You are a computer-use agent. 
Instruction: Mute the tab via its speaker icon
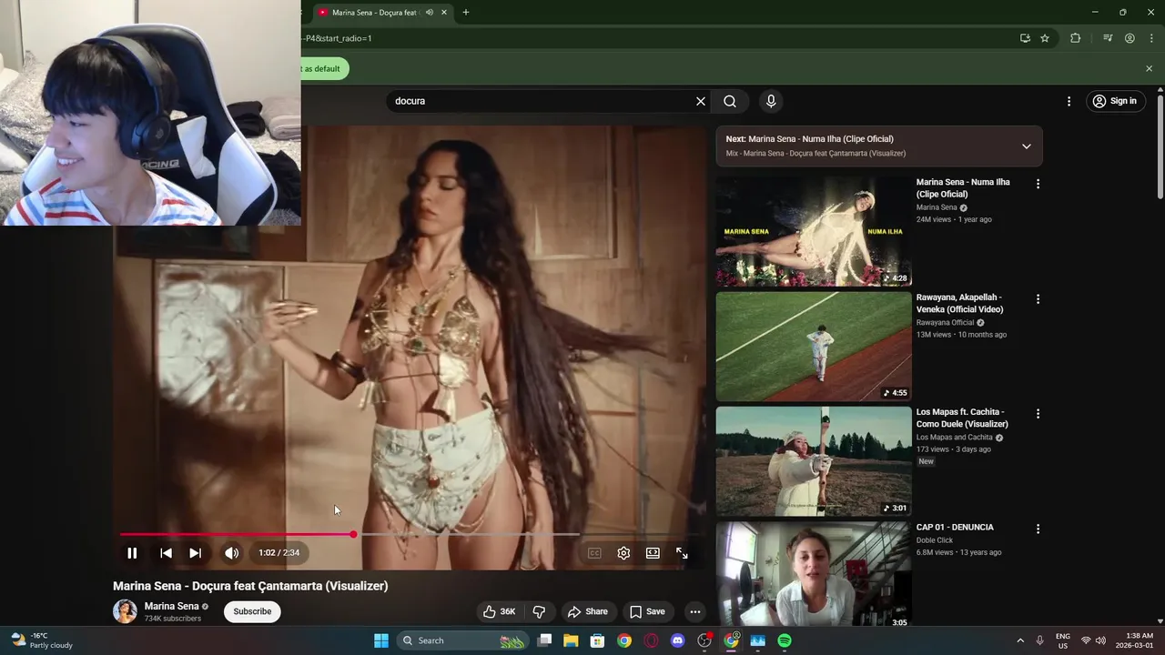430,13
